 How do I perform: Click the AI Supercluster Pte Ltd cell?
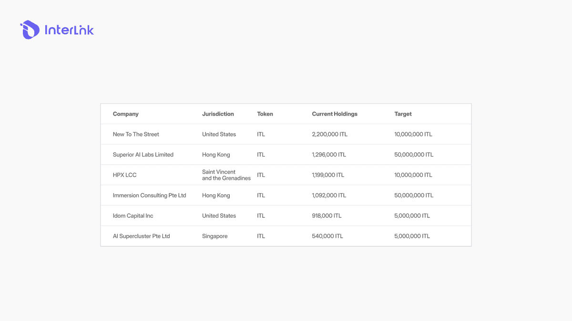coord(141,236)
